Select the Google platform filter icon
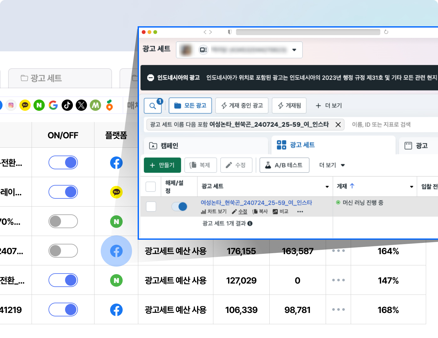 [53, 105]
